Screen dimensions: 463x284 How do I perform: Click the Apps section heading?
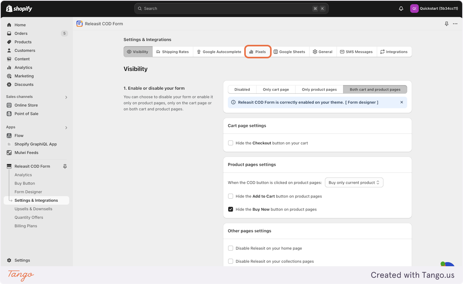(x=11, y=127)
